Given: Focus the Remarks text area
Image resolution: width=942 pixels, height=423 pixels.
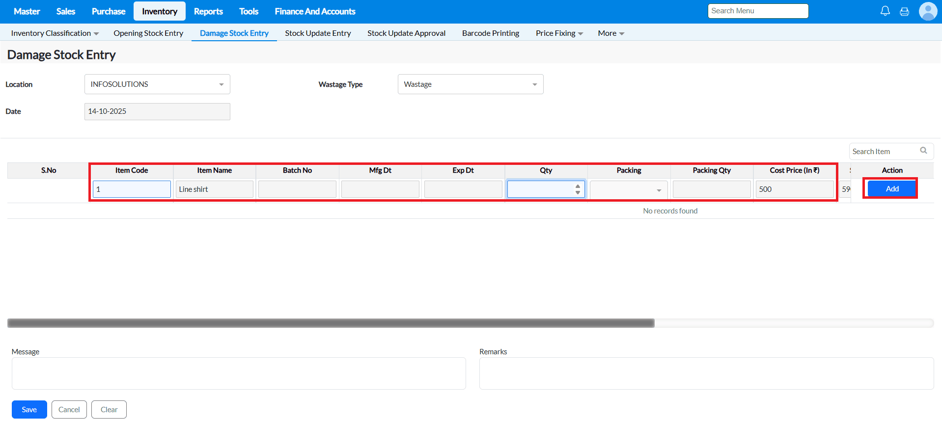Looking at the screenshot, I should (x=706, y=373).
